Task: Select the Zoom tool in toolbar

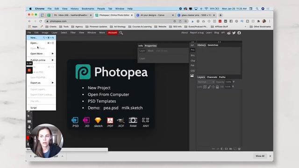Action: click(x=29, y=132)
